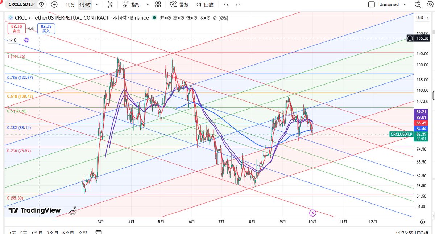Click the 1 (141.26) Fibonacci label
This screenshot has height=234, width=435.
(16, 56)
